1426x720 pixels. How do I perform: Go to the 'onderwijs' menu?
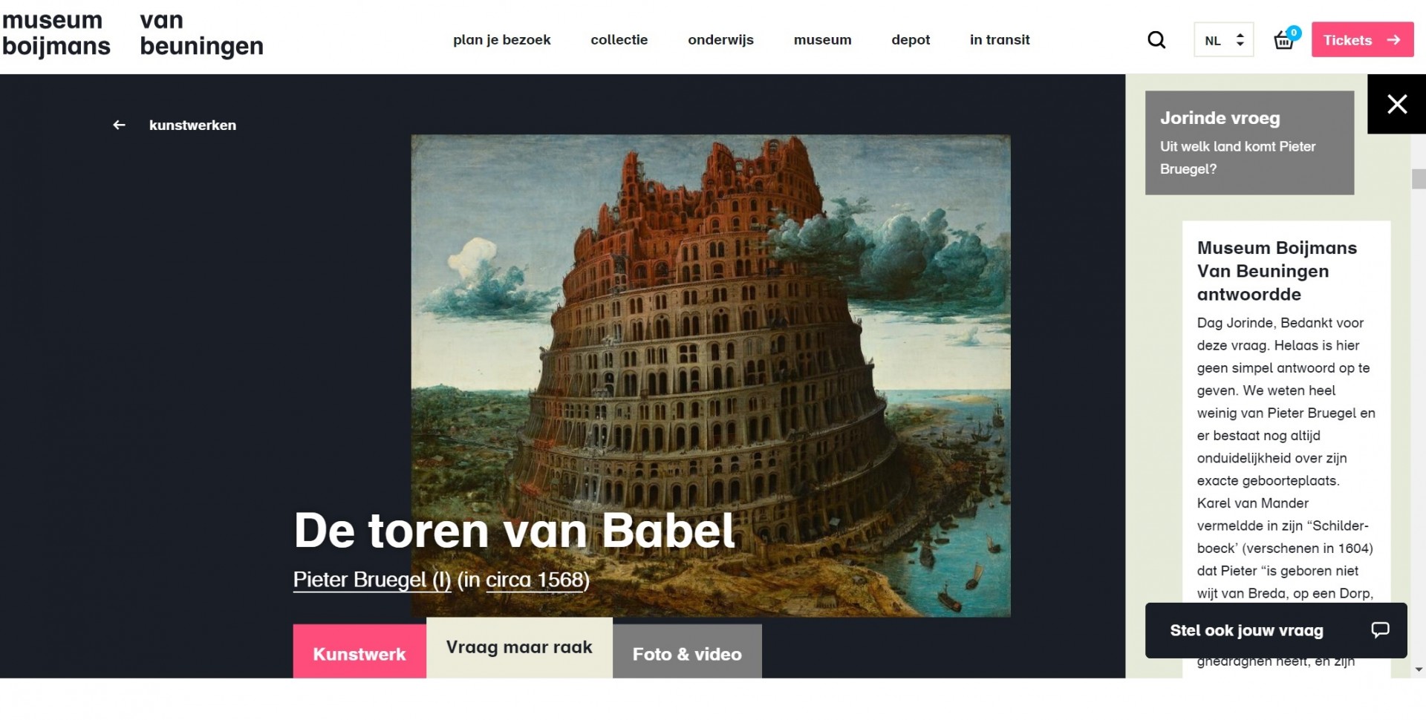tap(720, 40)
